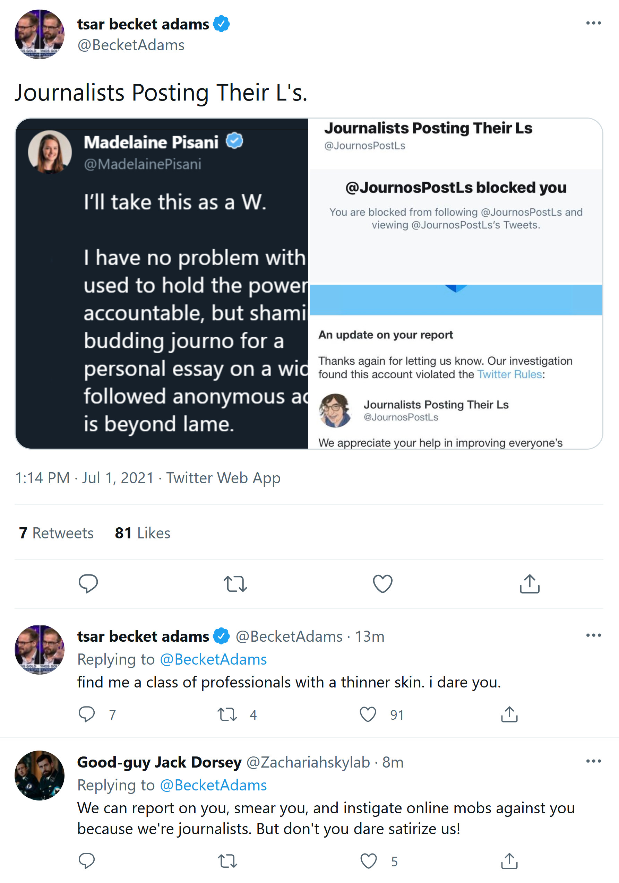619x883 pixels.
Task: Retweet the thinner skin reply
Action: point(227,714)
